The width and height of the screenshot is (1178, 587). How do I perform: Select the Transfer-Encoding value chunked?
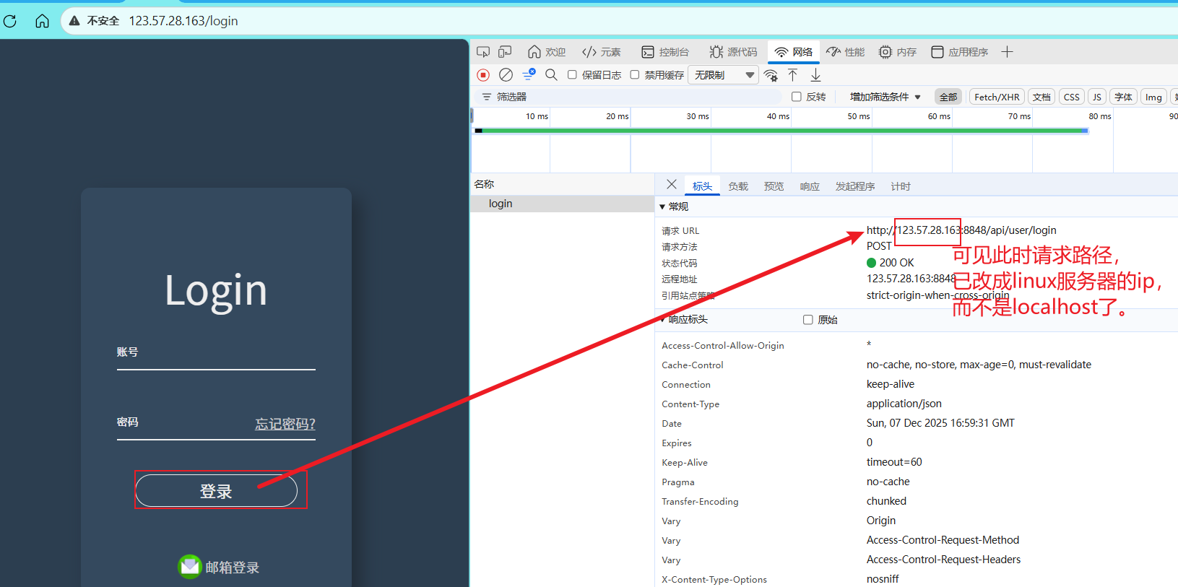[886, 501]
